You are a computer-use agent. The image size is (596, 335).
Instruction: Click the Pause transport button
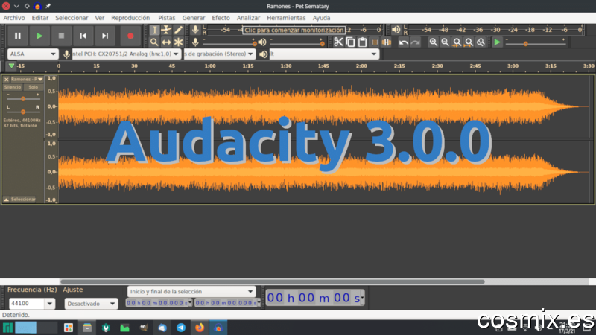click(x=17, y=36)
